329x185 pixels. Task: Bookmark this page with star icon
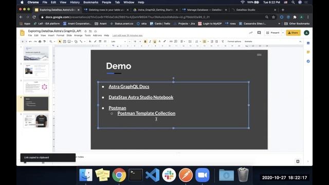click(x=273, y=17)
